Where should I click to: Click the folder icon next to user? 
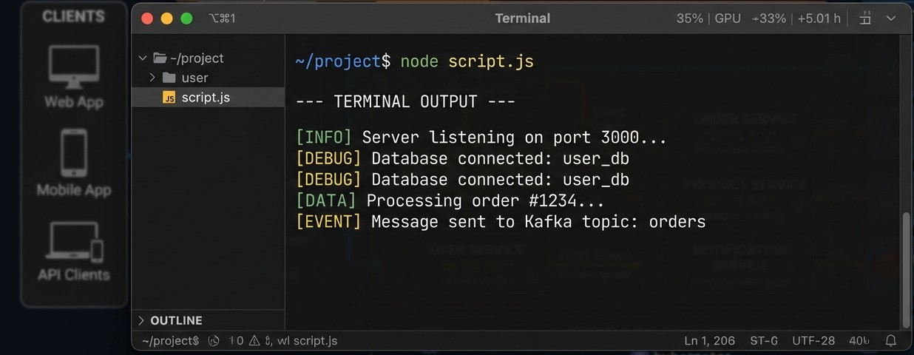tap(169, 78)
